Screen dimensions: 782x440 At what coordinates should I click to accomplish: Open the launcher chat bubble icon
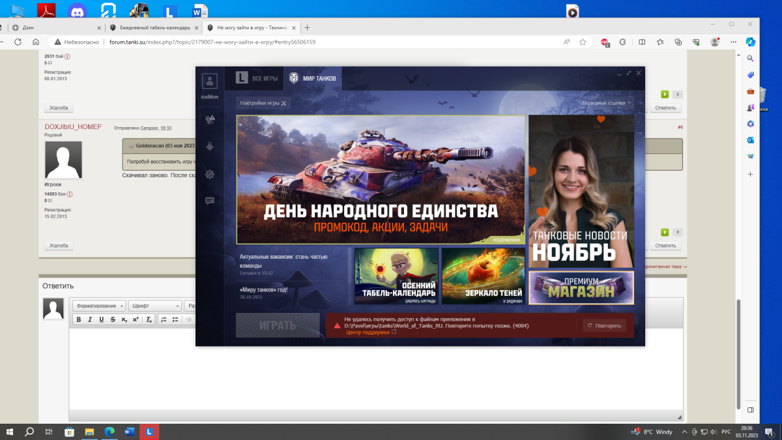[210, 201]
